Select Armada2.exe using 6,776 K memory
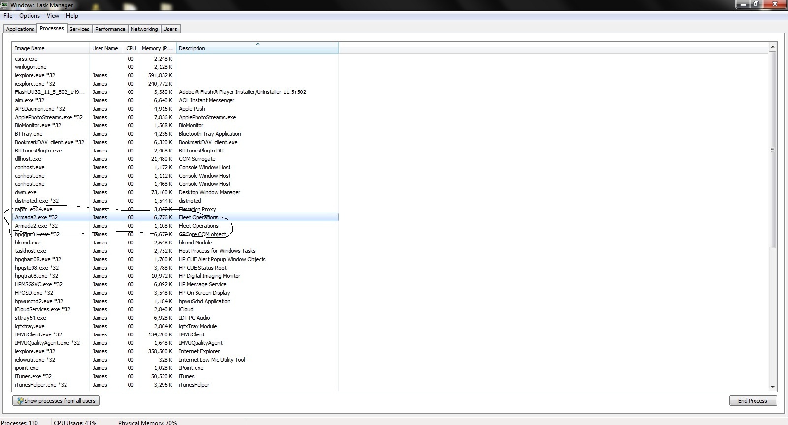 point(175,217)
